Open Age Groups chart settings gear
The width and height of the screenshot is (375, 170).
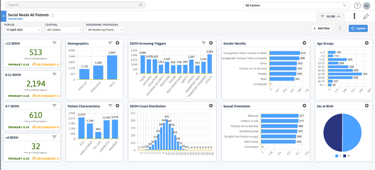367,43
